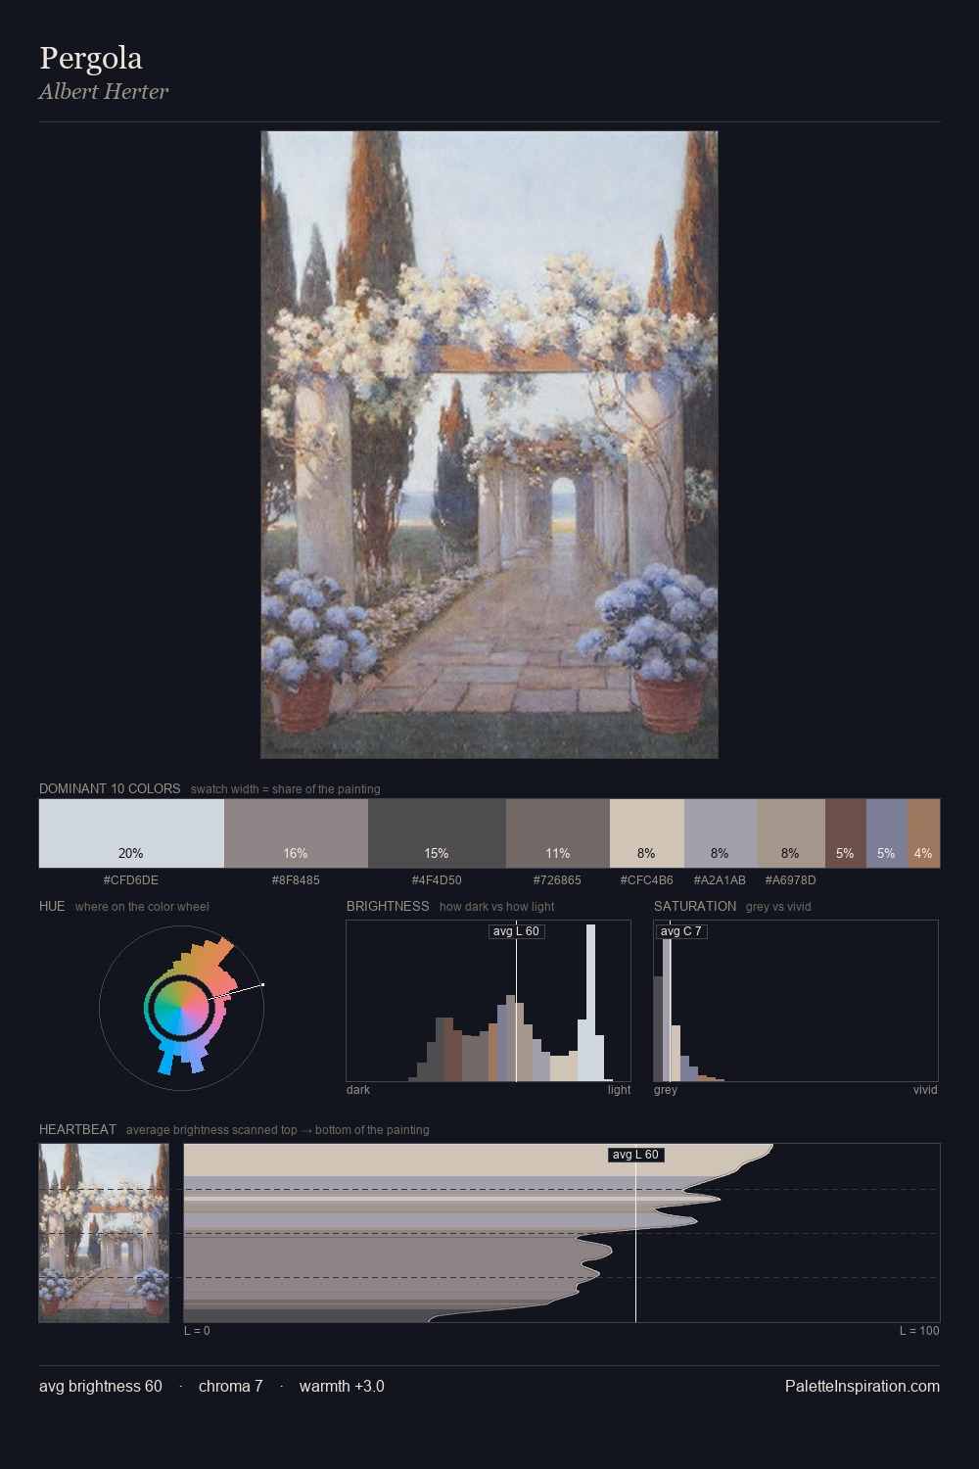Open the PaletteInspiration.com link
979x1469 pixels.
(x=862, y=1386)
